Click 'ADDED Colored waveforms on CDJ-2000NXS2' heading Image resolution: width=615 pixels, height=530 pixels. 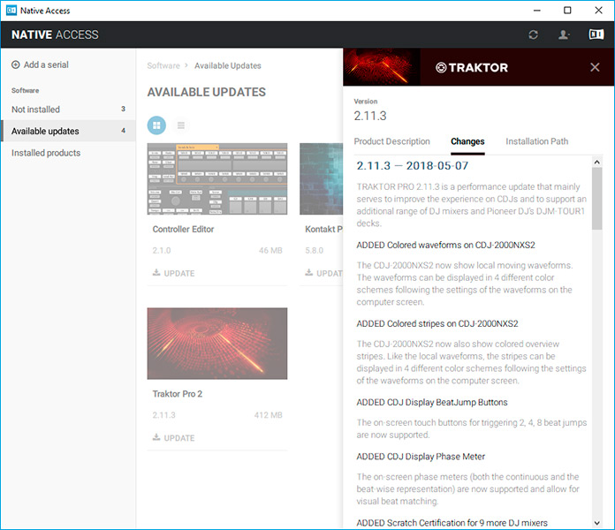[x=445, y=245]
